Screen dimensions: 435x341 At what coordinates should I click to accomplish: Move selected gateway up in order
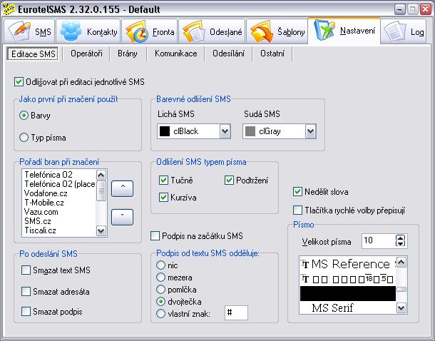pyautogui.click(x=123, y=188)
